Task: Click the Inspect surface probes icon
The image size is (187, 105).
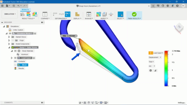Action: coord(98,14)
